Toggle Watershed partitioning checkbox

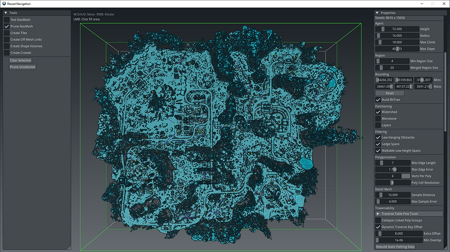pyautogui.click(x=378, y=112)
